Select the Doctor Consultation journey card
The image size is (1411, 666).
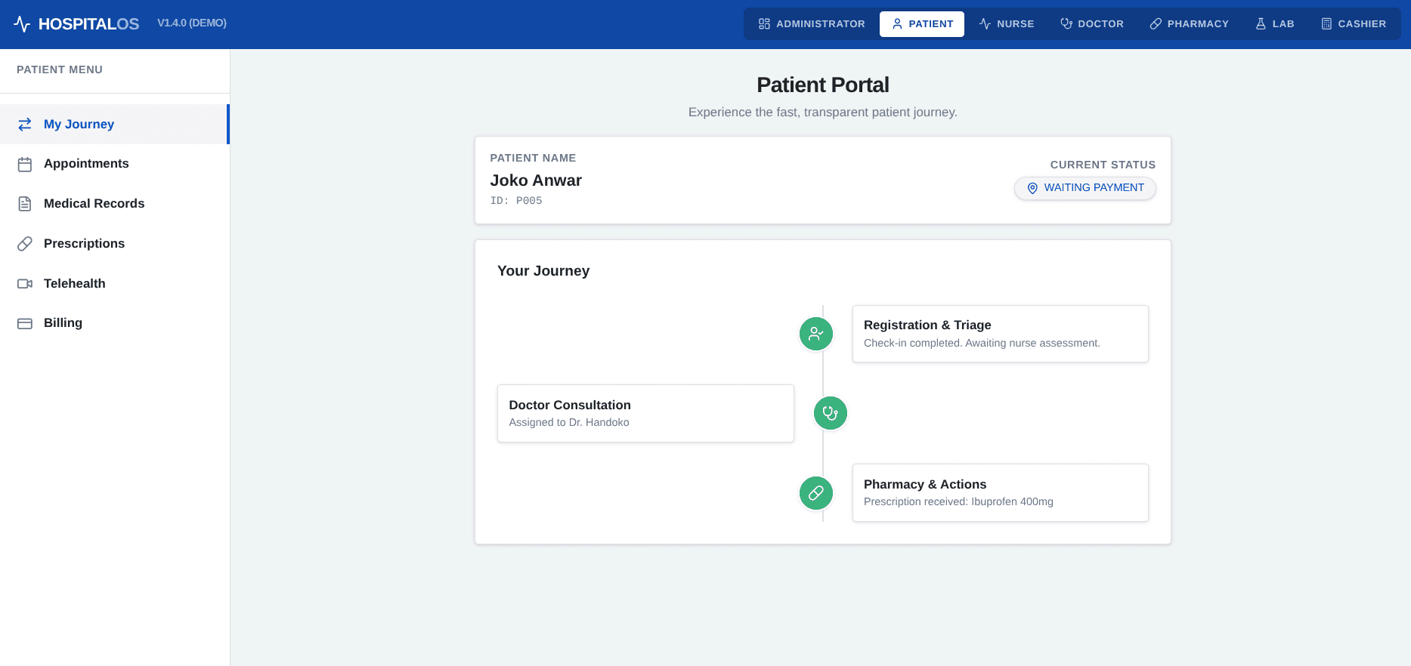click(645, 413)
